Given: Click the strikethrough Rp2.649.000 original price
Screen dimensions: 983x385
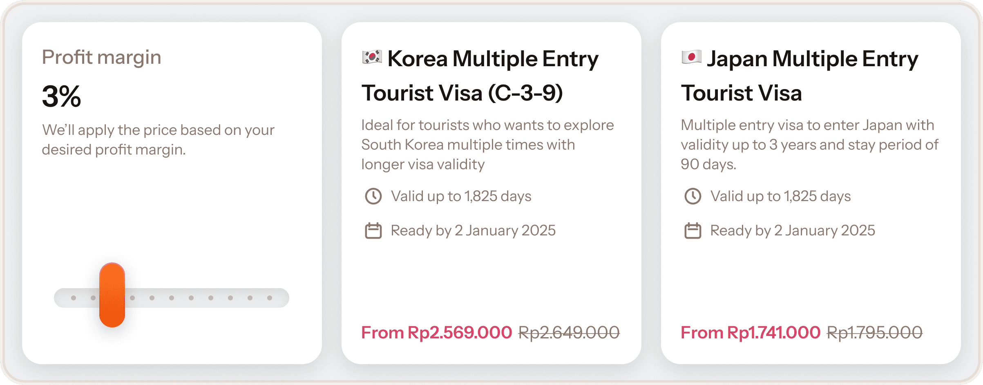Looking at the screenshot, I should point(569,333).
